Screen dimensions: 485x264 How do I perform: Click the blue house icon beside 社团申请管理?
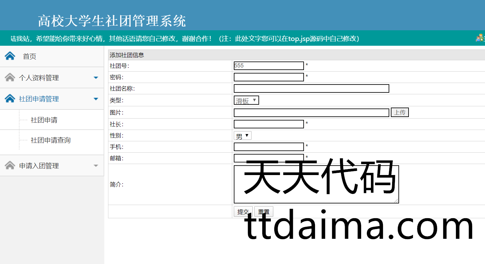[10, 99]
